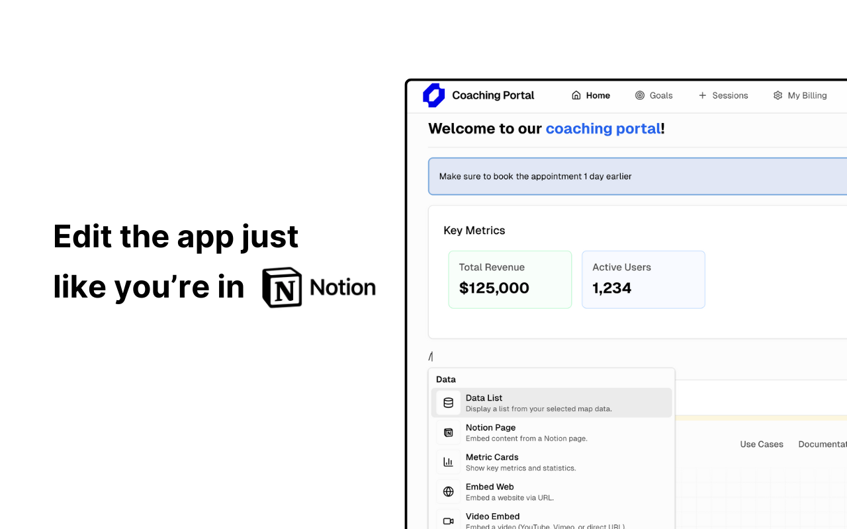847x529 pixels.
Task: Select the Total Revenue metric card
Action: click(510, 279)
